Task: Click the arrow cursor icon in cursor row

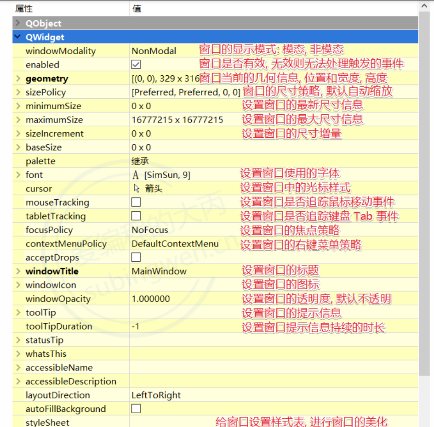Action: pyautogui.click(x=137, y=189)
